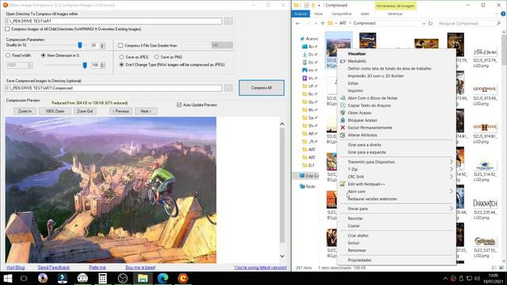
Task: Increase the Quality value stepper
Action: [x=102, y=44]
